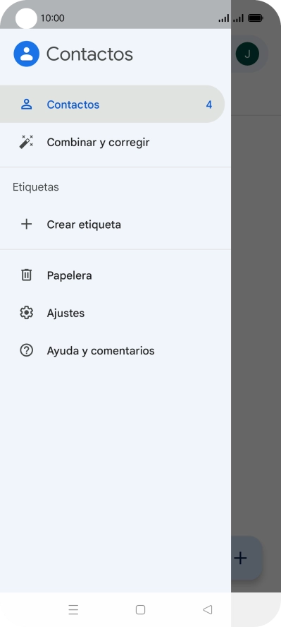Select Contactos in the drawer menu

(x=112, y=104)
